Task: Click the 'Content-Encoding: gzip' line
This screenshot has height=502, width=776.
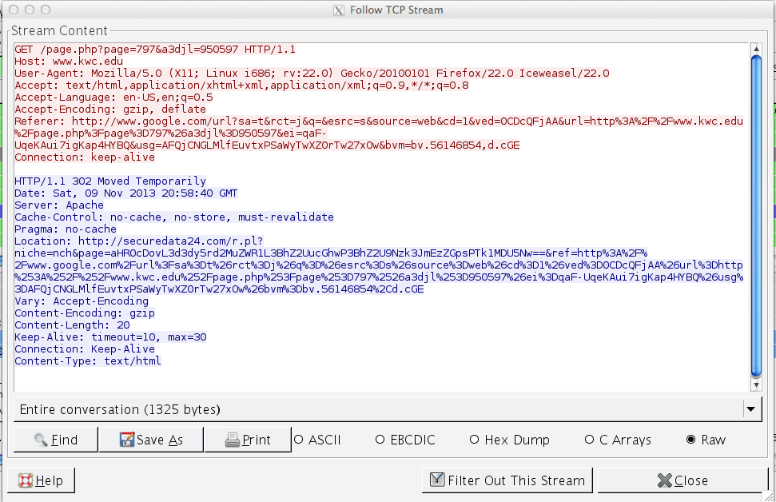Action: [x=85, y=313]
